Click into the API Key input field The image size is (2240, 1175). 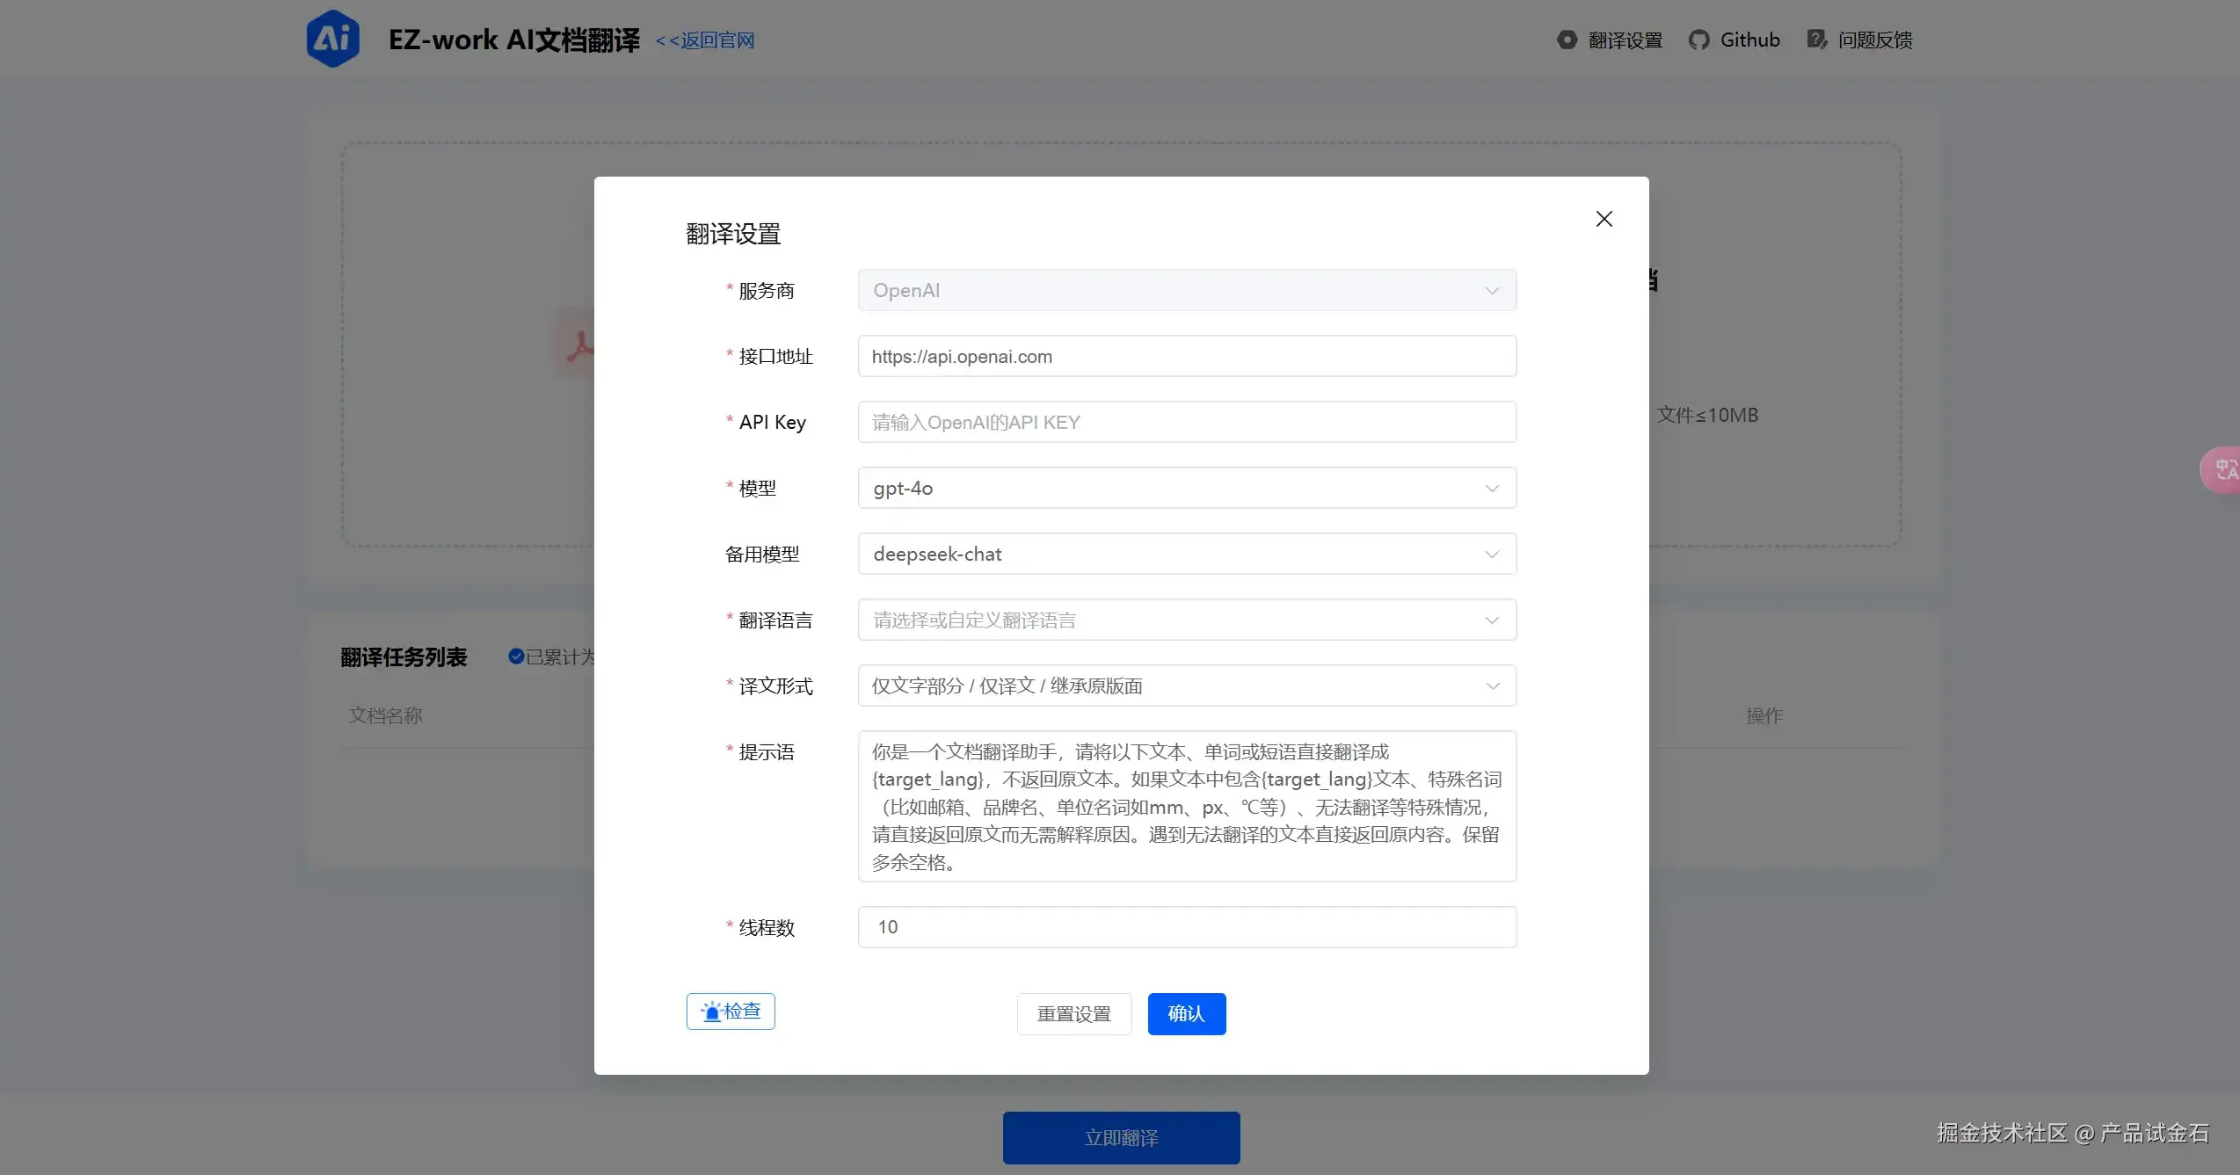point(1186,422)
